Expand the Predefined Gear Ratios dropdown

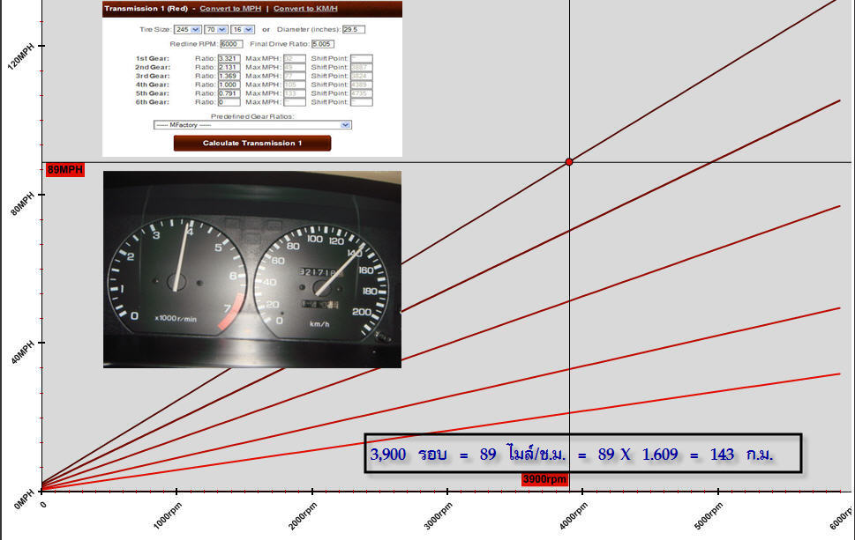pyautogui.click(x=252, y=125)
